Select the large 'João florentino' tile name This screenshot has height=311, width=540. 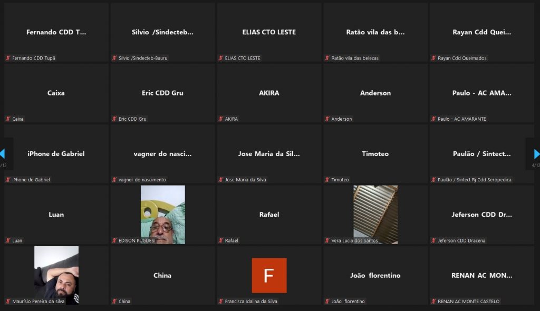(375, 275)
